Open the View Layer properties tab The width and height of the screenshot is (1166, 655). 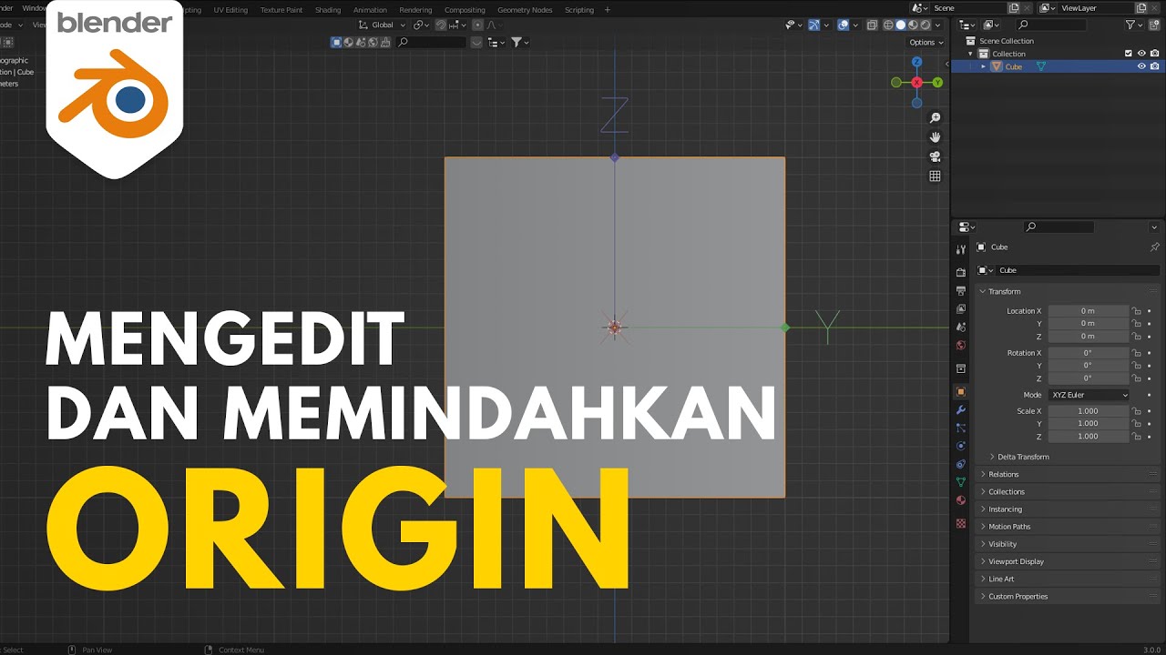[x=960, y=308]
